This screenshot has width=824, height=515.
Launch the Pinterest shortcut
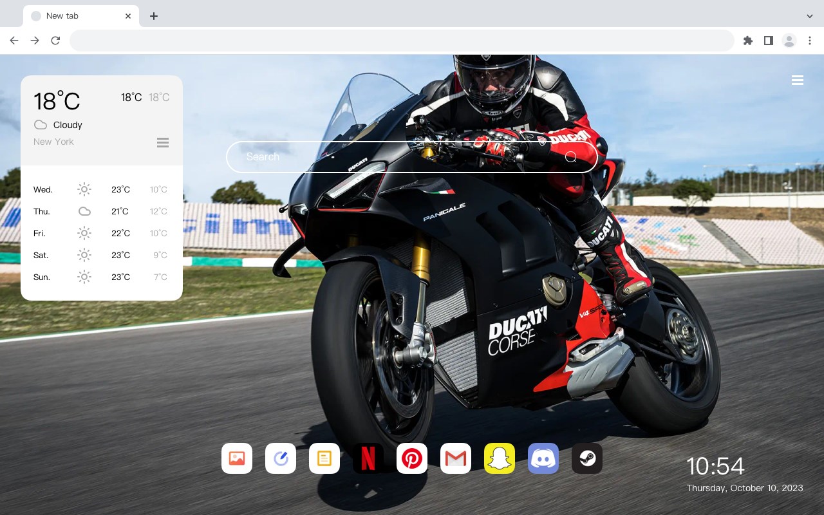click(412, 458)
